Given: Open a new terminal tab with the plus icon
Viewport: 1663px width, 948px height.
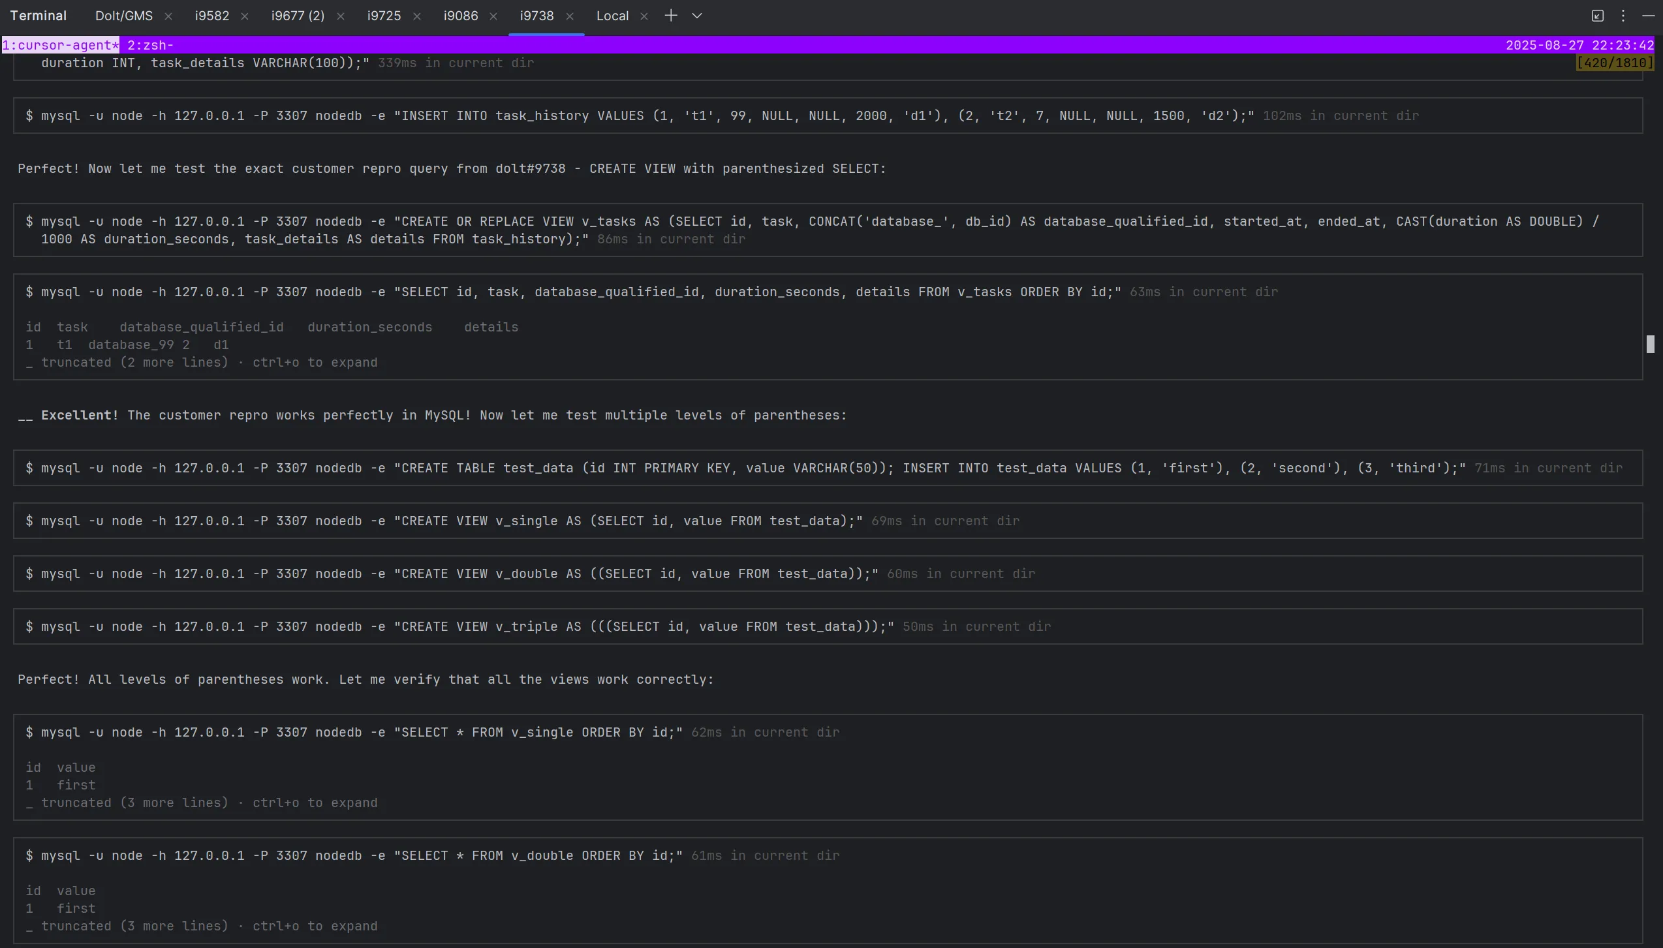Looking at the screenshot, I should click(670, 15).
